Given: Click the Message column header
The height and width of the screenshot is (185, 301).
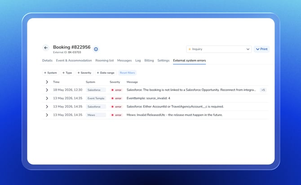Looking at the screenshot, I should click(x=132, y=82).
